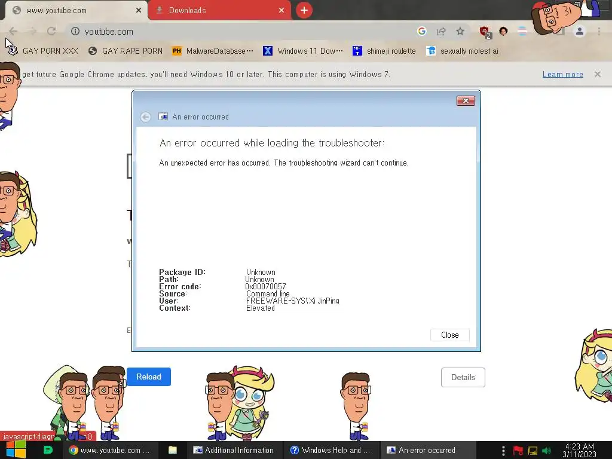This screenshot has width=612, height=459.
Task: Select 'Command line' source value
Action: tap(268, 293)
